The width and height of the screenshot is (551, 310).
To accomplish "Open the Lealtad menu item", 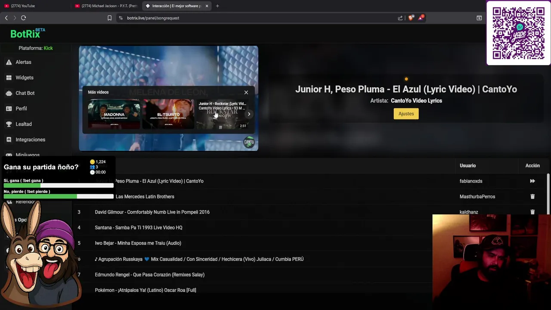I will 24,124.
